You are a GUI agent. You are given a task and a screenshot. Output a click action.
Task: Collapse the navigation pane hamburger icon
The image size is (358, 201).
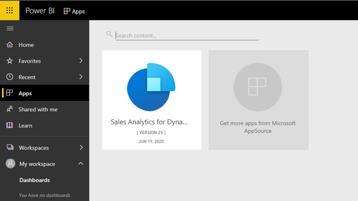click(10, 28)
